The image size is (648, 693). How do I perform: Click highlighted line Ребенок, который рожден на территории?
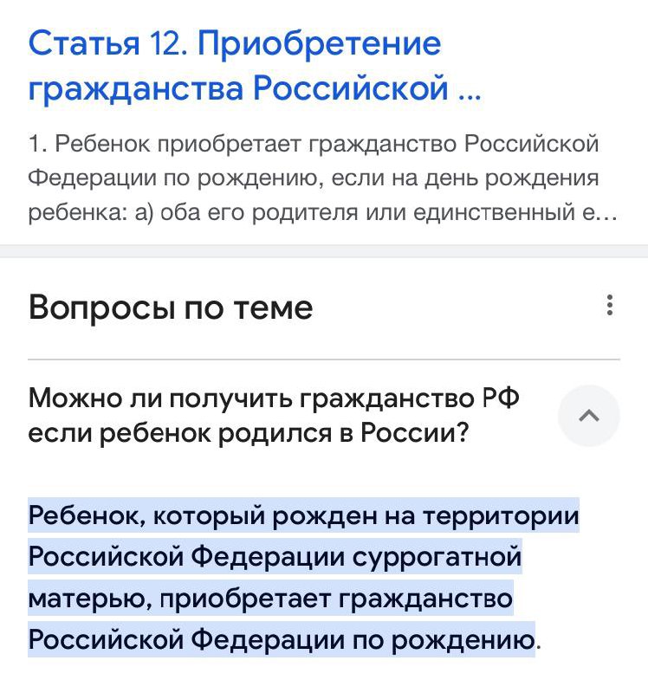pos(303,516)
